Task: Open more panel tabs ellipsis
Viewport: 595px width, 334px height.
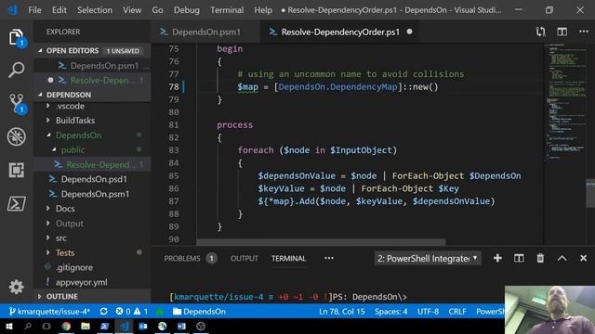Action: (x=329, y=258)
